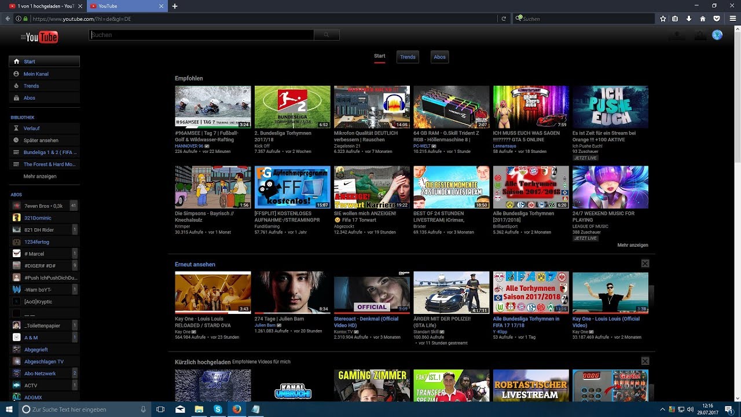Open Abos in the left sidebar
The width and height of the screenshot is (741, 417).
(45, 98)
